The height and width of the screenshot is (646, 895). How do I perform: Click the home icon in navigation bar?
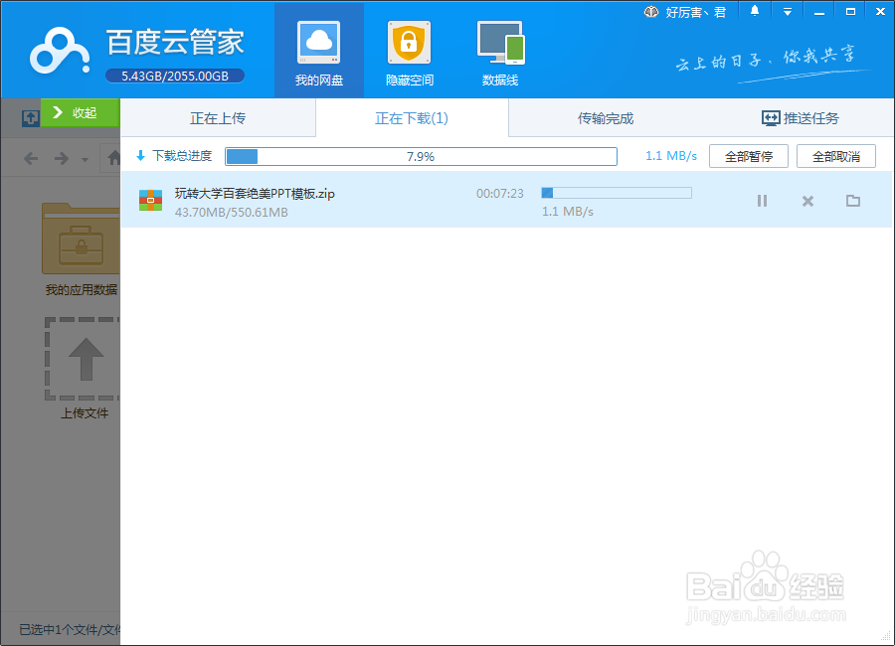tap(112, 157)
